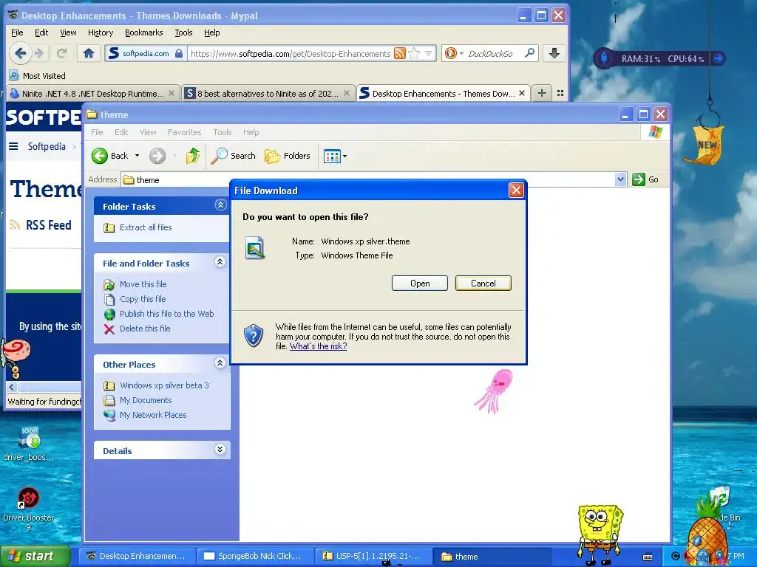
Task: Click Delete this file task
Action: pyautogui.click(x=145, y=329)
